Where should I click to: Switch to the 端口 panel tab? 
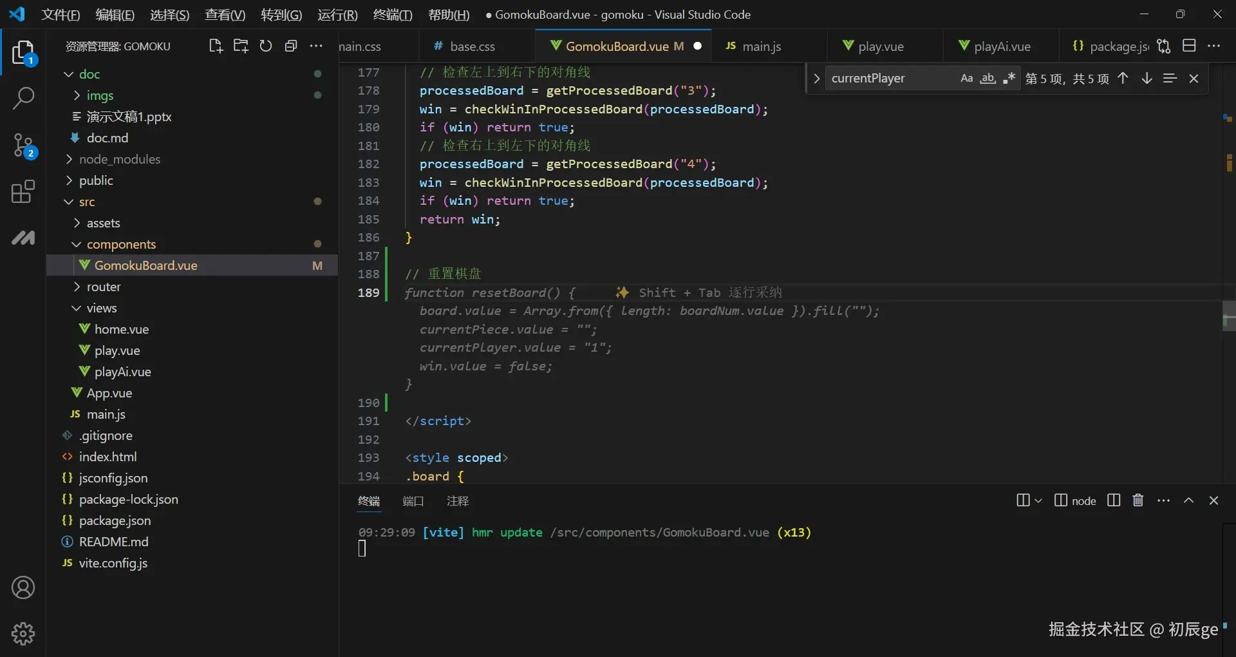(x=413, y=500)
